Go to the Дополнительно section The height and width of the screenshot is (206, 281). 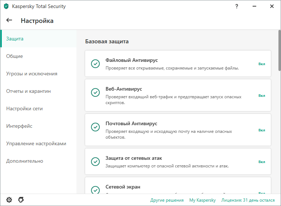[24, 161]
